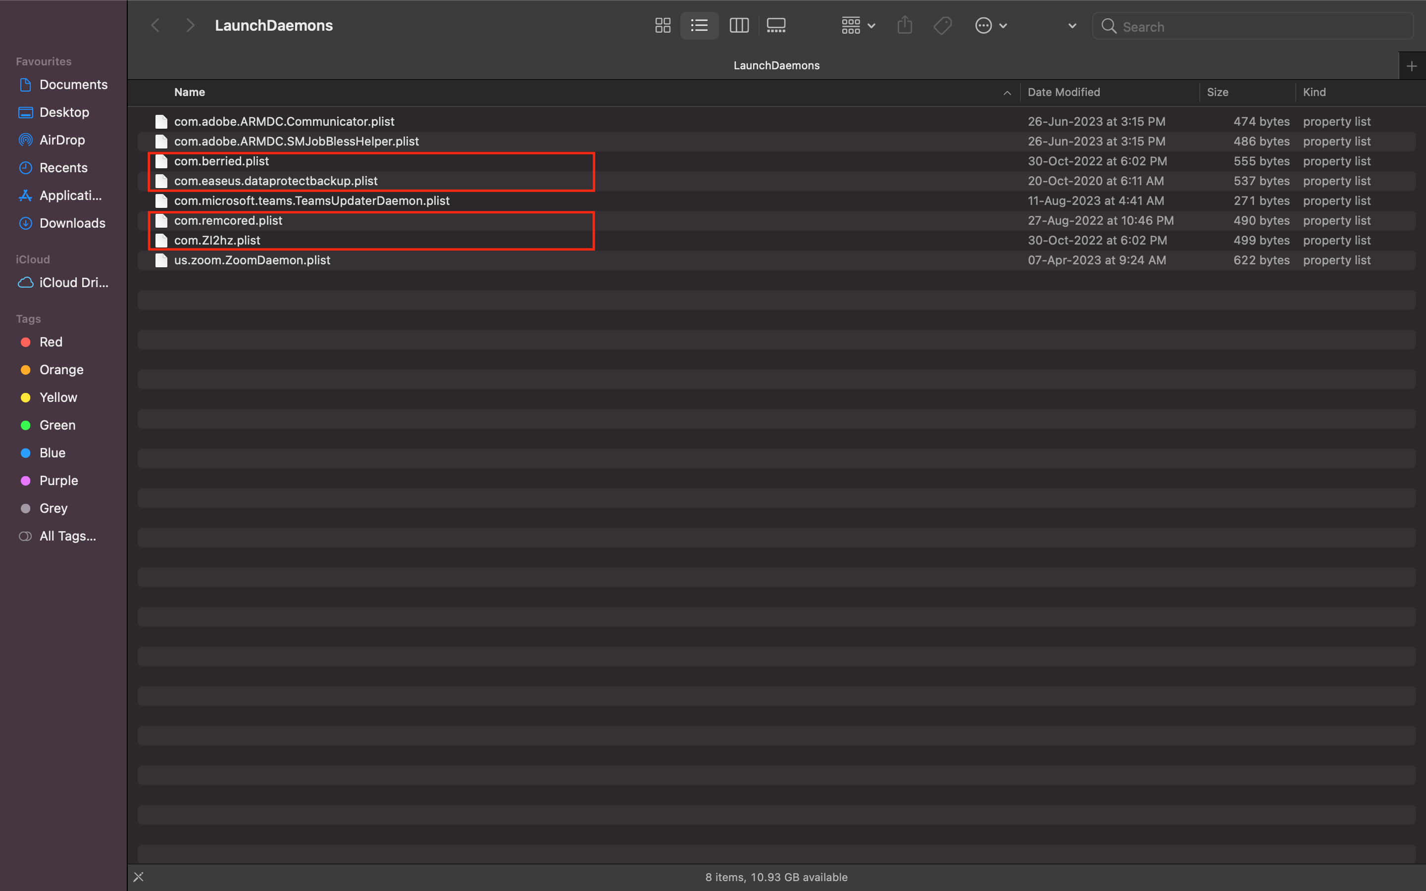Viewport: 1426px width, 891px height.
Task: Select the Red tag
Action: [51, 342]
